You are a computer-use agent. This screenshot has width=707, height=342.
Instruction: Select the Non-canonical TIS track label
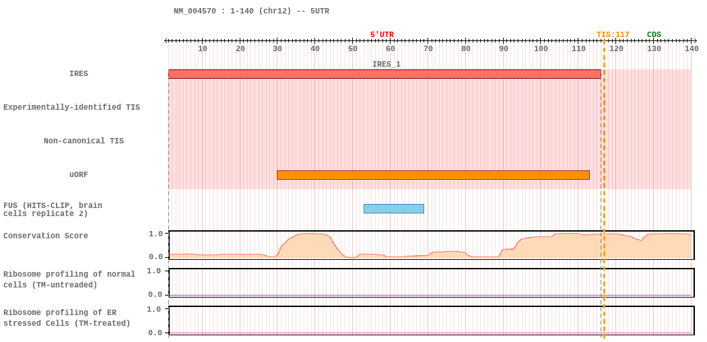[84, 141]
